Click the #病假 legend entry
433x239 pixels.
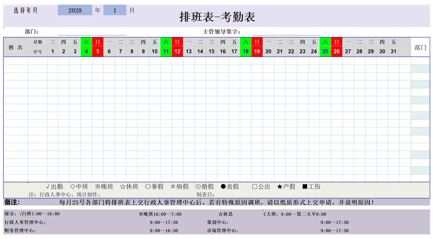pyautogui.click(x=180, y=187)
